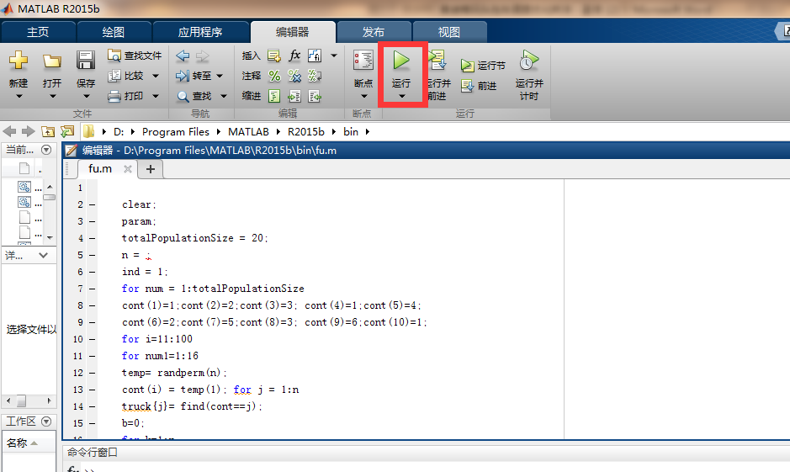
Task: Open the dropdown arrow under 保存
Action: (86, 96)
